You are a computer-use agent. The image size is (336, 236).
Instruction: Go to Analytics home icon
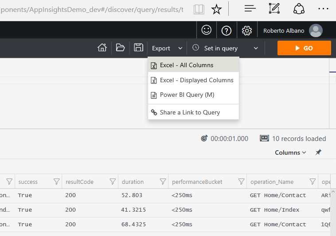102,47
